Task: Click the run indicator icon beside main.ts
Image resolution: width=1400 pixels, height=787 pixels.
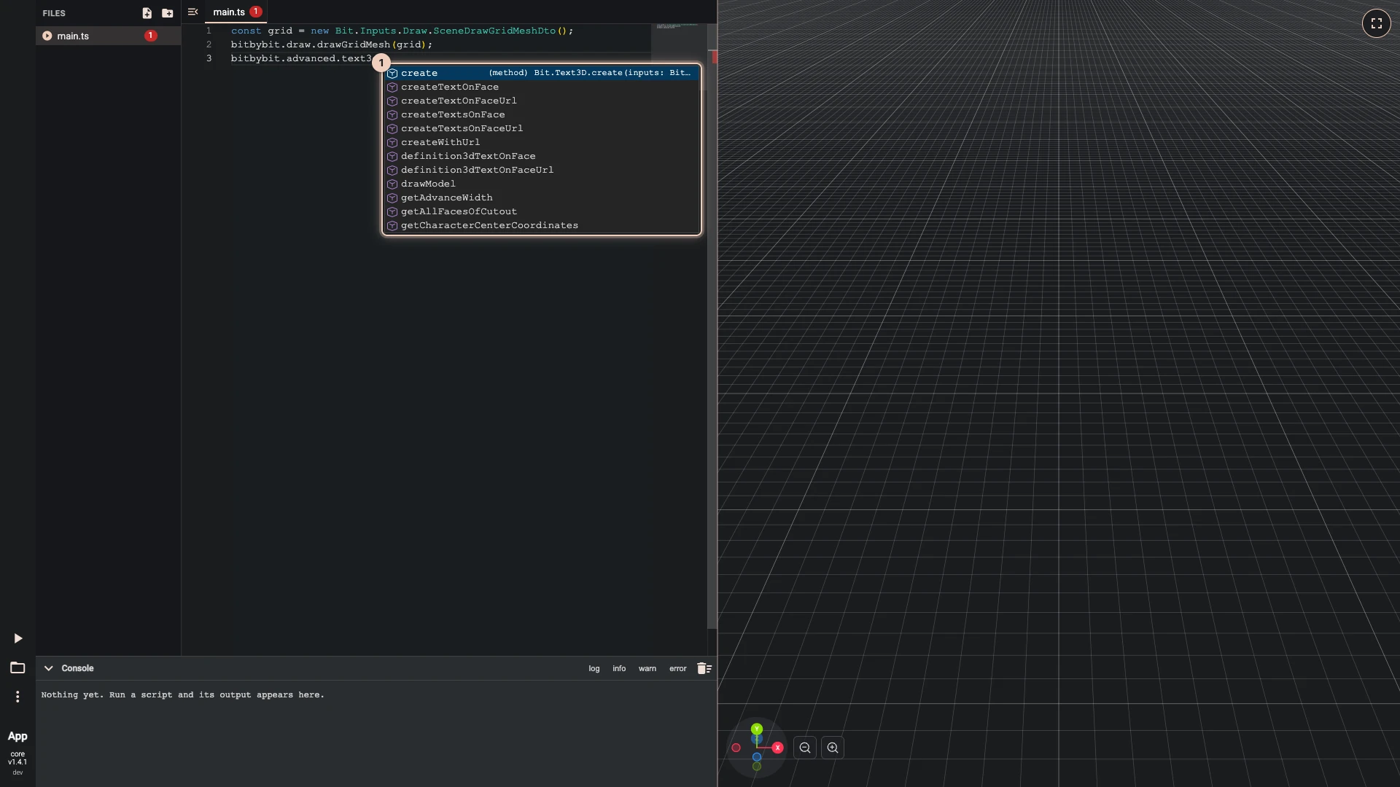Action: [x=47, y=36]
